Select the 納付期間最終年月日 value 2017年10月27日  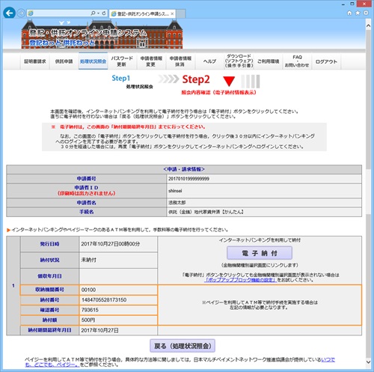click(99, 330)
